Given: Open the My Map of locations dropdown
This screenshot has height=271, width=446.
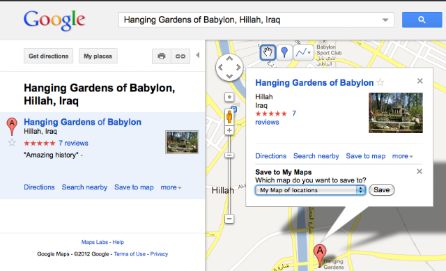Looking at the screenshot, I should pyautogui.click(x=310, y=190).
